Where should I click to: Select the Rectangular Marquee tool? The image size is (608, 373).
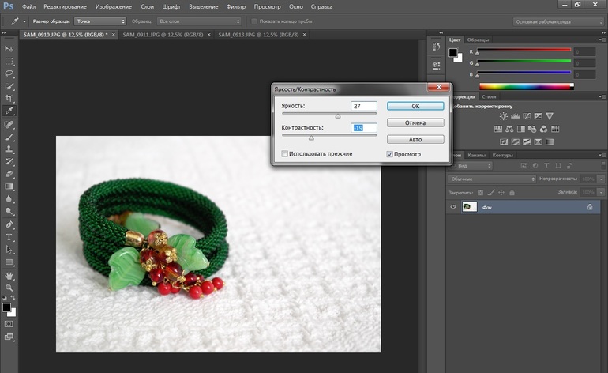pos(9,61)
